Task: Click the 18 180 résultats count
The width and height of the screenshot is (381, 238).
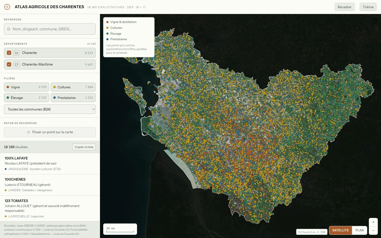Action: click(16, 147)
